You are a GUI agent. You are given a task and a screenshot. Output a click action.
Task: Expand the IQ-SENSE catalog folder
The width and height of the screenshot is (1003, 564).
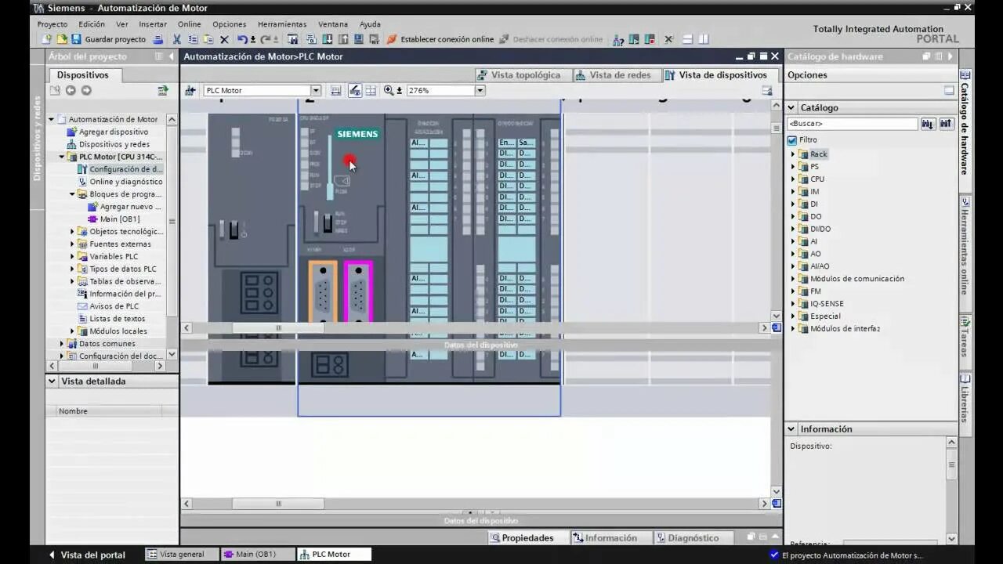[793, 304]
